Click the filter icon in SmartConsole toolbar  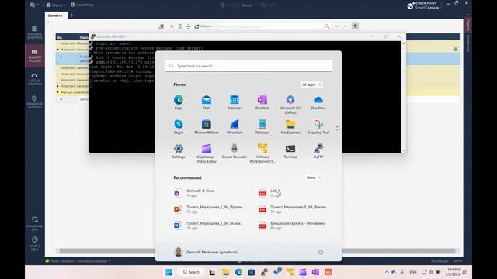356,26
